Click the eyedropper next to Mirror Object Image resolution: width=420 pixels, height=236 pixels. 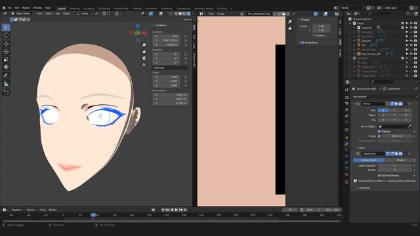pos(409,127)
